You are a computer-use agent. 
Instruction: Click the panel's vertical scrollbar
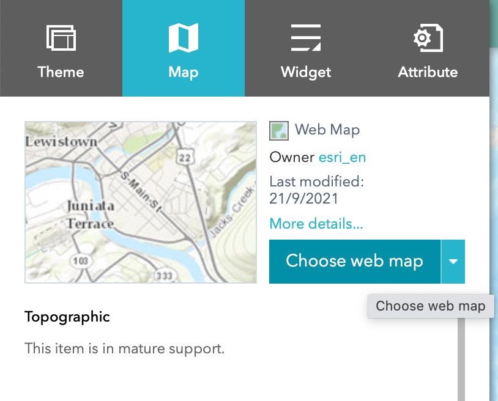click(461, 361)
